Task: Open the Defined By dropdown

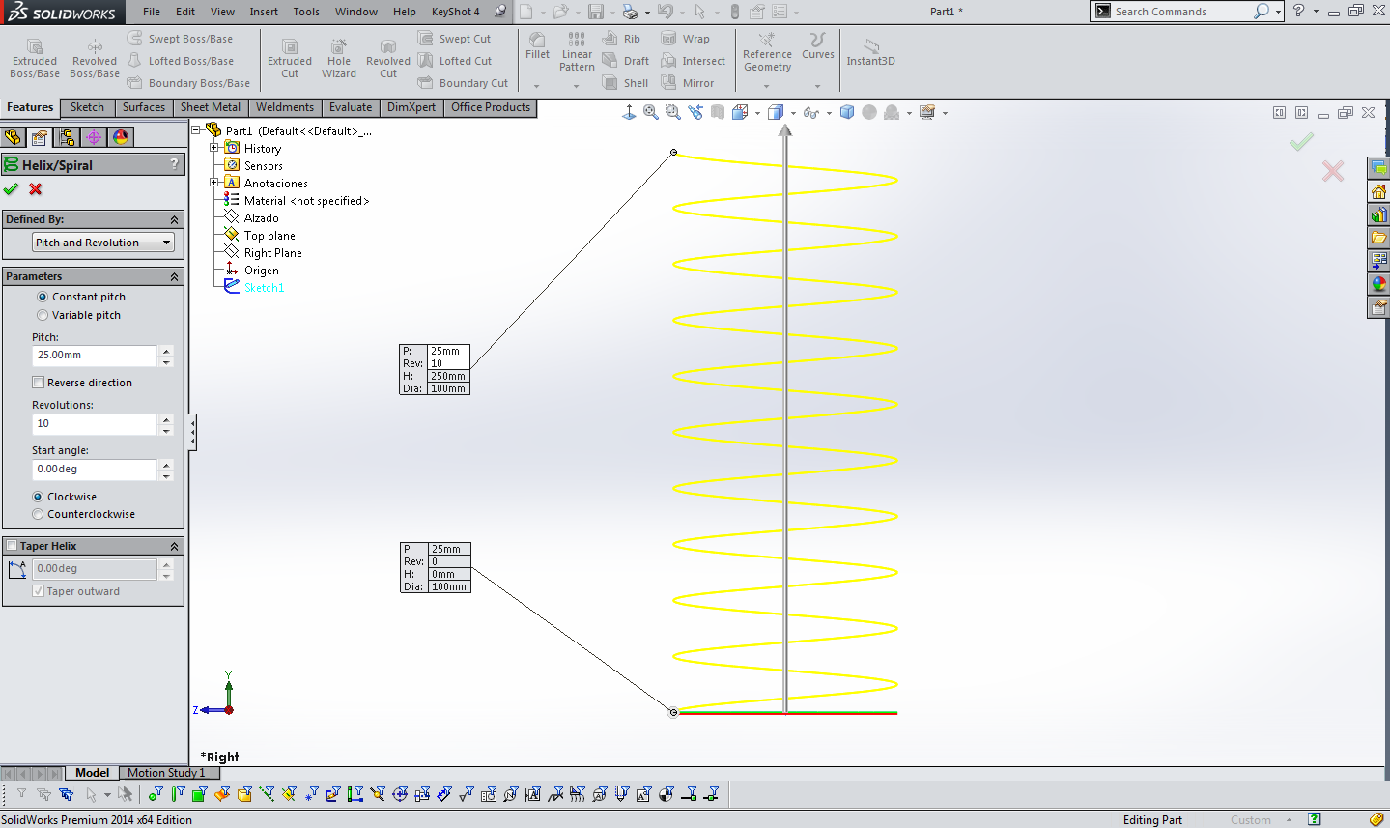Action: [101, 242]
